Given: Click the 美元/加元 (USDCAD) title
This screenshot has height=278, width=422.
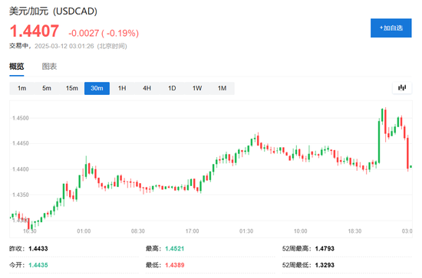Looking at the screenshot, I should pyautogui.click(x=53, y=11).
